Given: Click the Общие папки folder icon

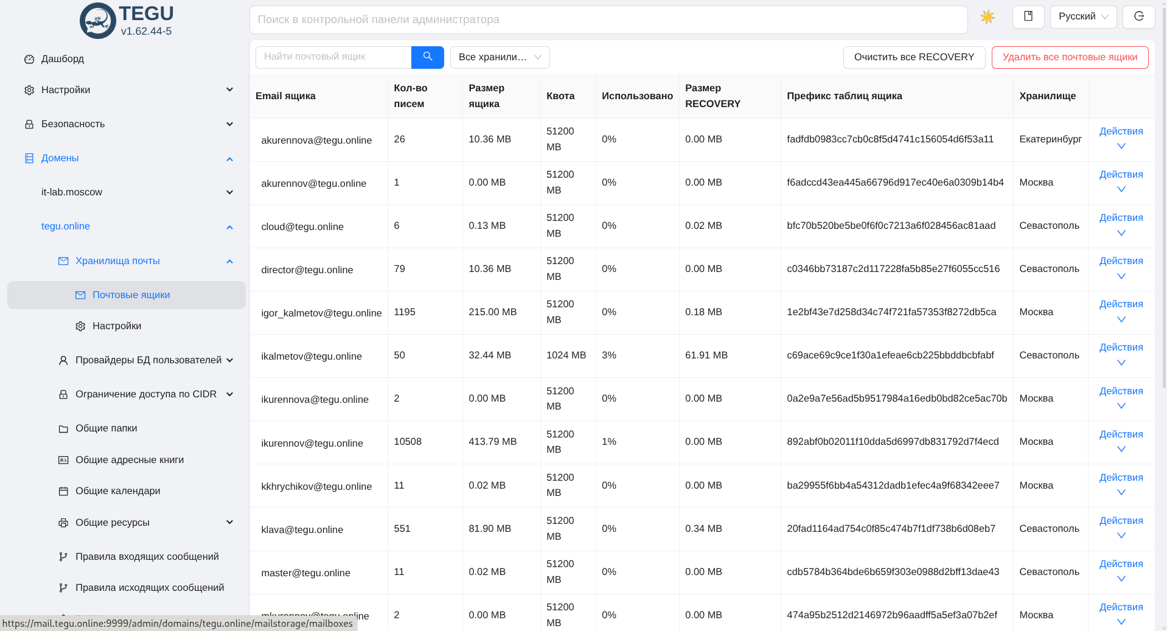Looking at the screenshot, I should pyautogui.click(x=63, y=429).
